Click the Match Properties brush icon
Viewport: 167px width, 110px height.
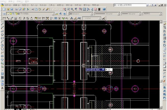tap(44, 9)
